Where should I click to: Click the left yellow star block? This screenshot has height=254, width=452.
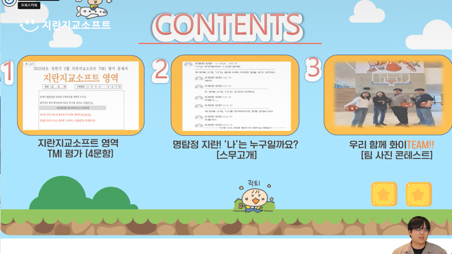[x=384, y=194]
